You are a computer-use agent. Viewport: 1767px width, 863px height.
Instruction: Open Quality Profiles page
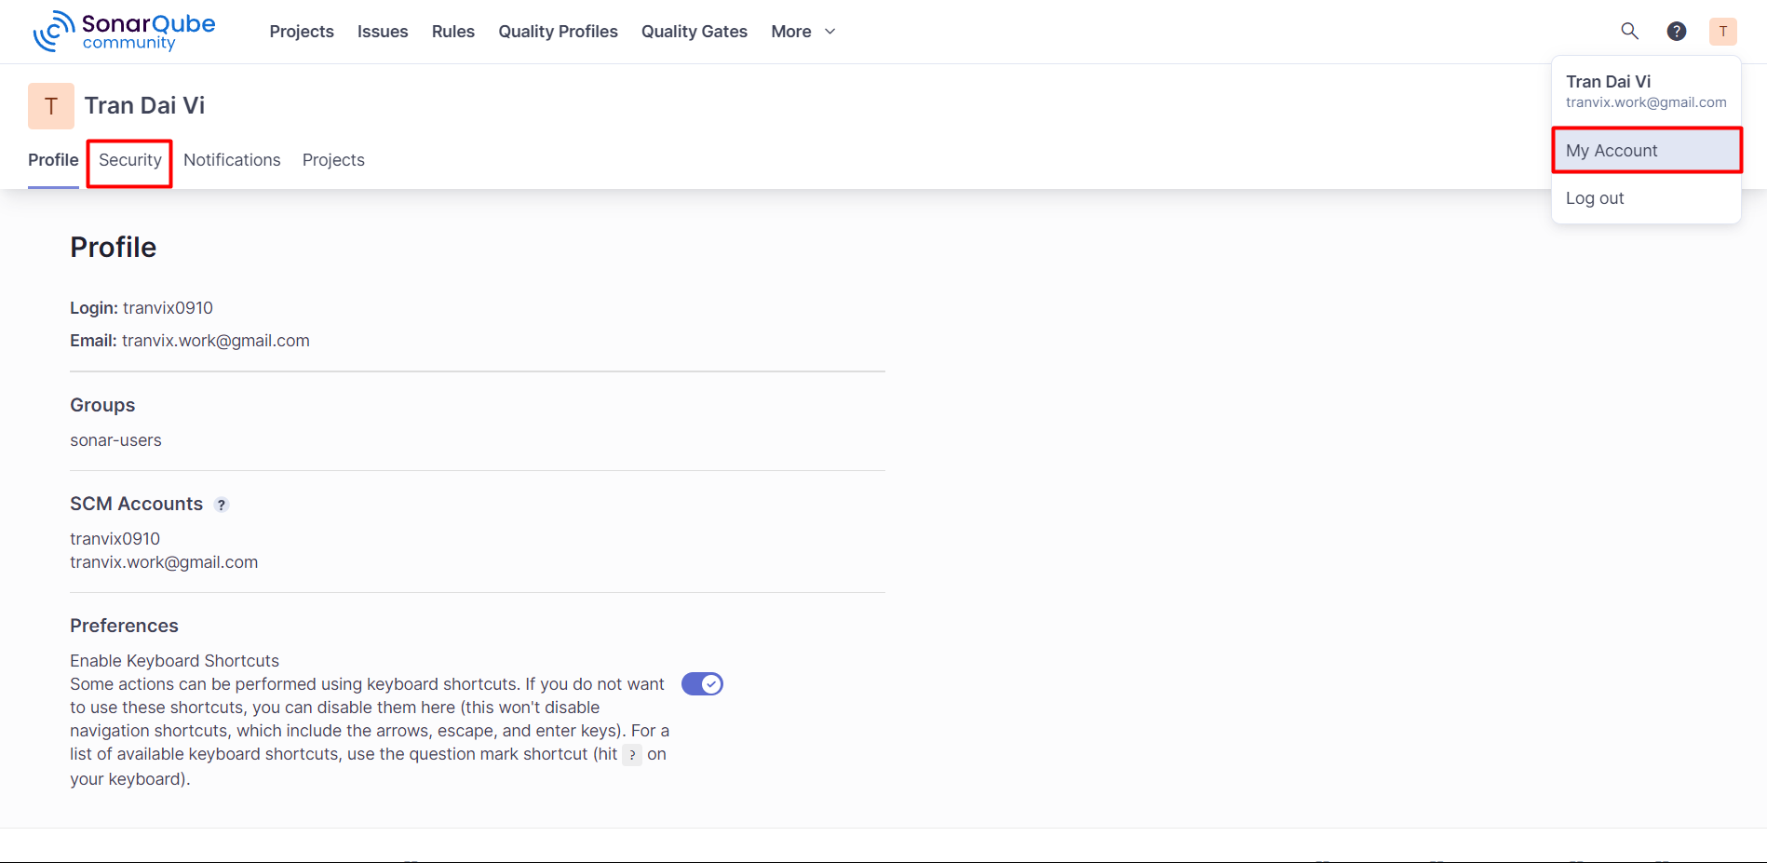558,32
